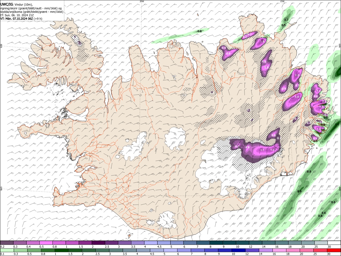Screen dimensions: 341x256
Task: Click the '0.2' label in the legend
Action: click(2, 247)
